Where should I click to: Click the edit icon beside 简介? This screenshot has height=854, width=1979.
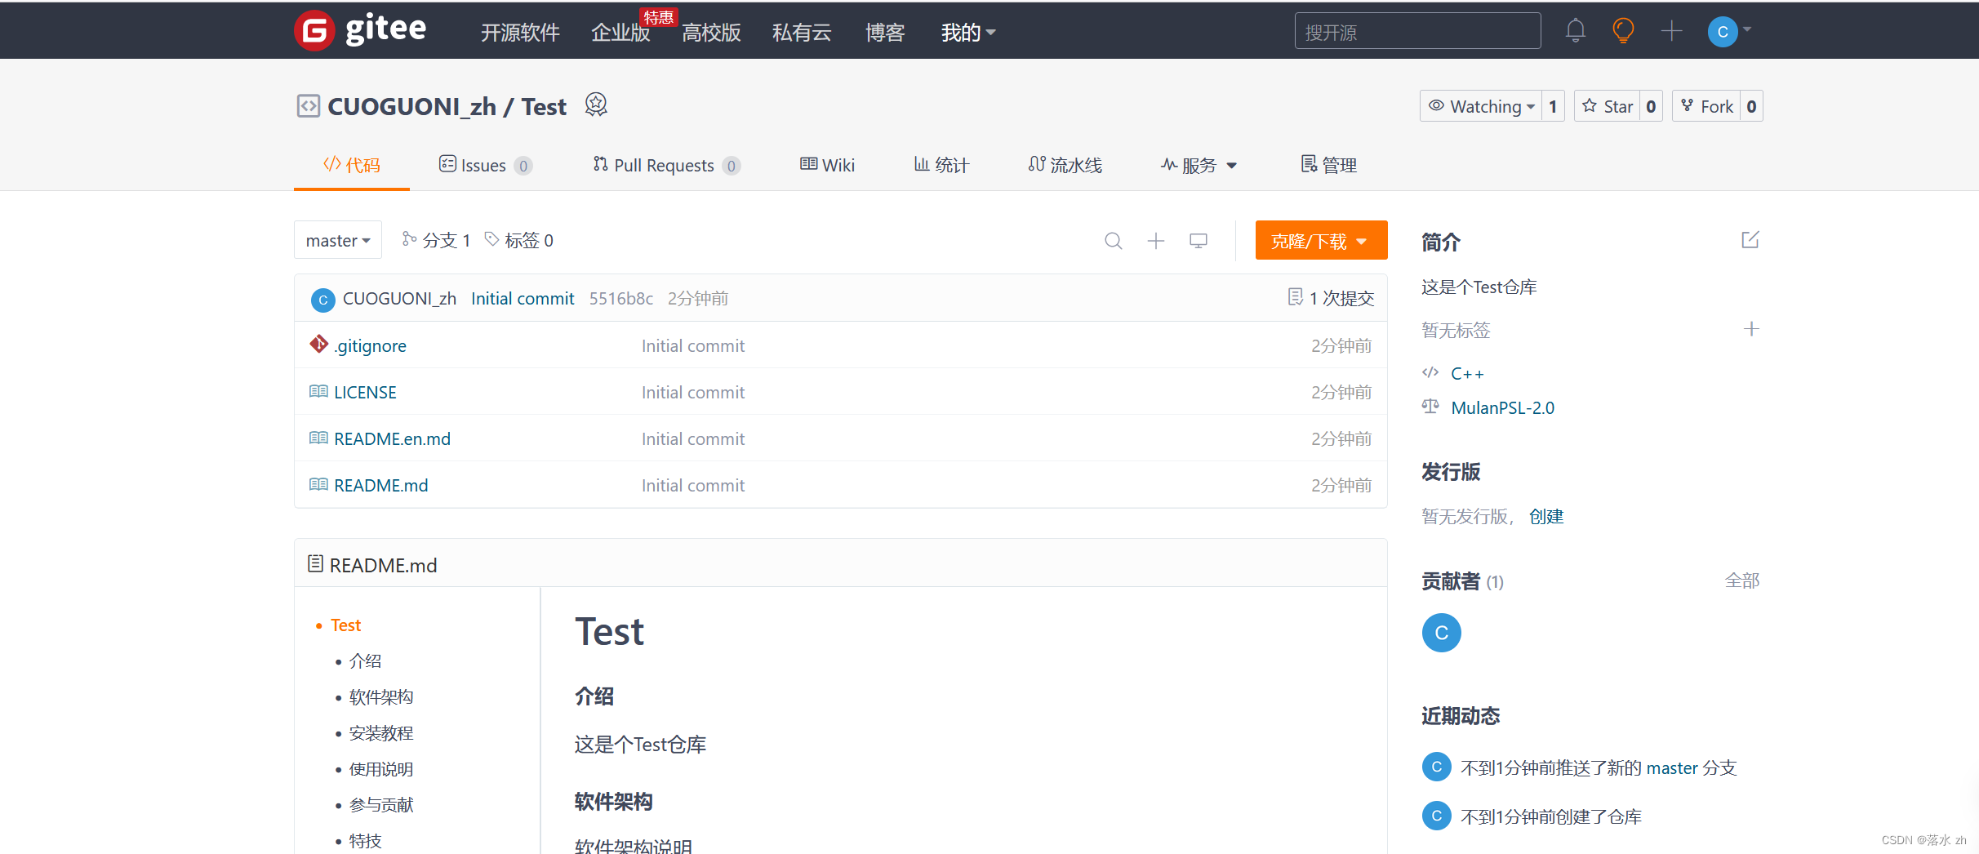coord(1750,240)
